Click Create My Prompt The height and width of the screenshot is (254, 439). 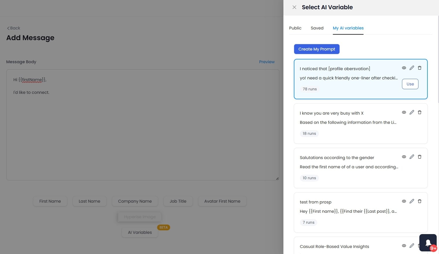(316, 49)
